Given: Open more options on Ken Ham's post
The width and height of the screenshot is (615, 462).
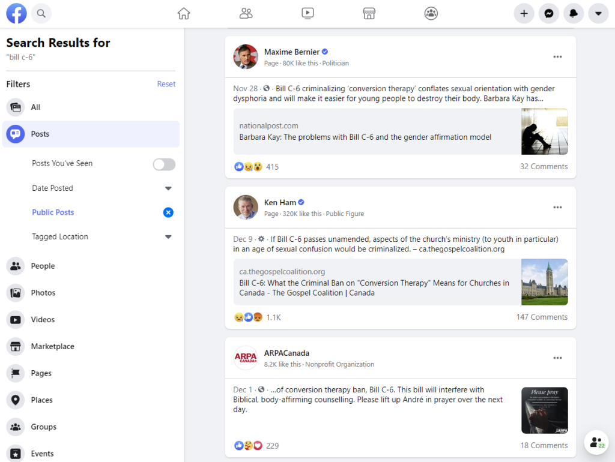Looking at the screenshot, I should [x=557, y=207].
